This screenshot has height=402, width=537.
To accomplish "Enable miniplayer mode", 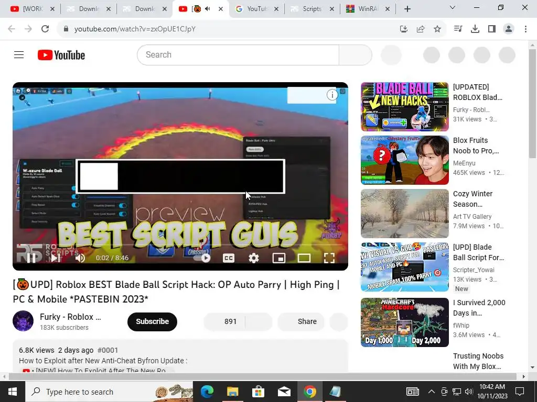I will (x=279, y=258).
